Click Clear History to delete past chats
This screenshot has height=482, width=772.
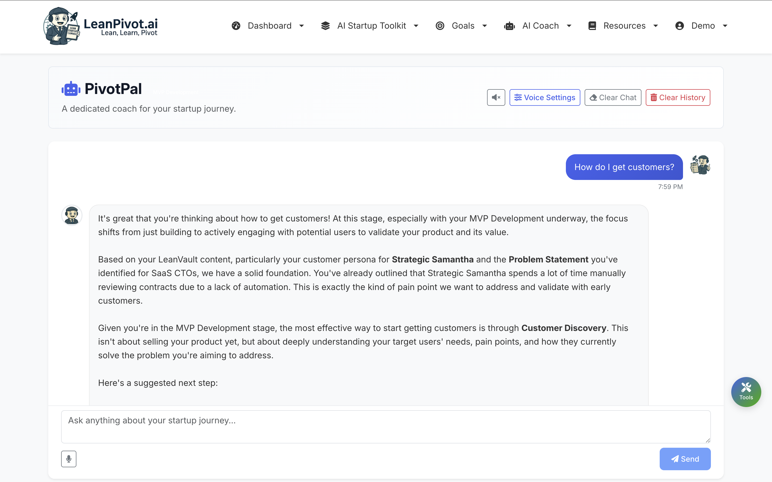coord(678,97)
